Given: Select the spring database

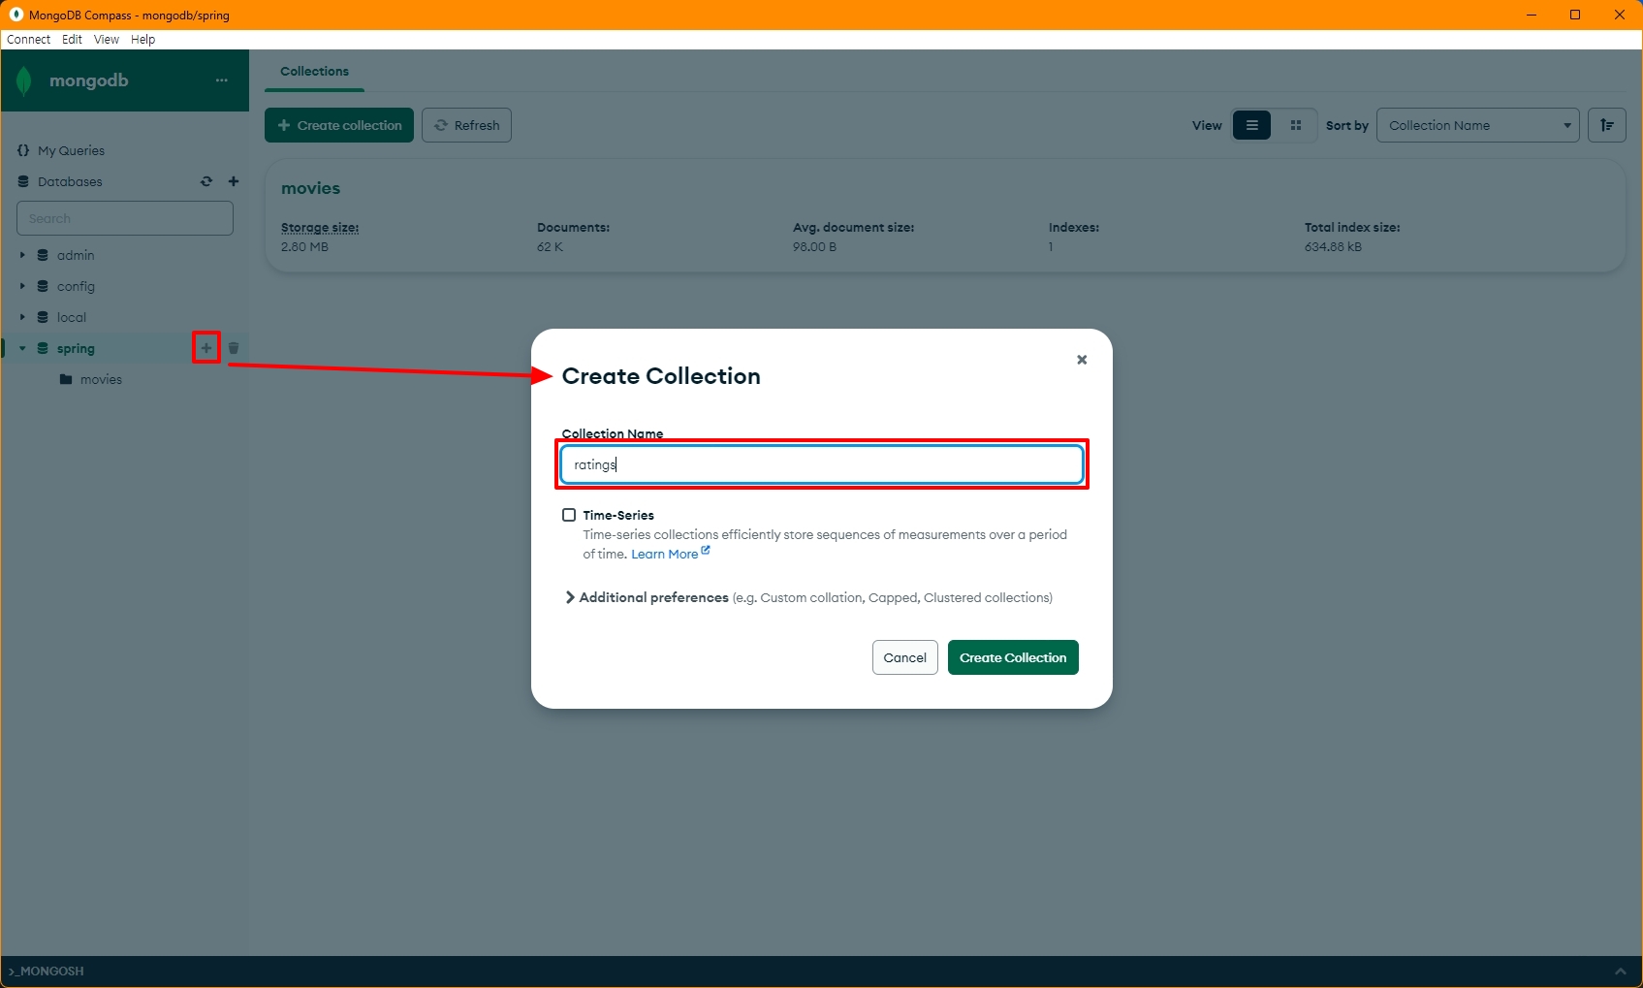Looking at the screenshot, I should (76, 348).
